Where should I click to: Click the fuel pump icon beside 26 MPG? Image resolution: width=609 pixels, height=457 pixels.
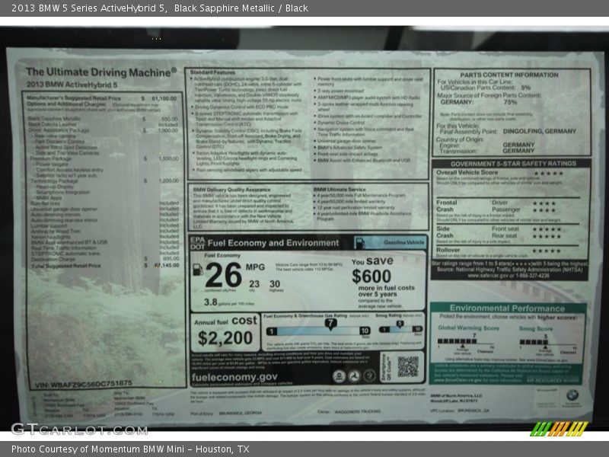(198, 270)
